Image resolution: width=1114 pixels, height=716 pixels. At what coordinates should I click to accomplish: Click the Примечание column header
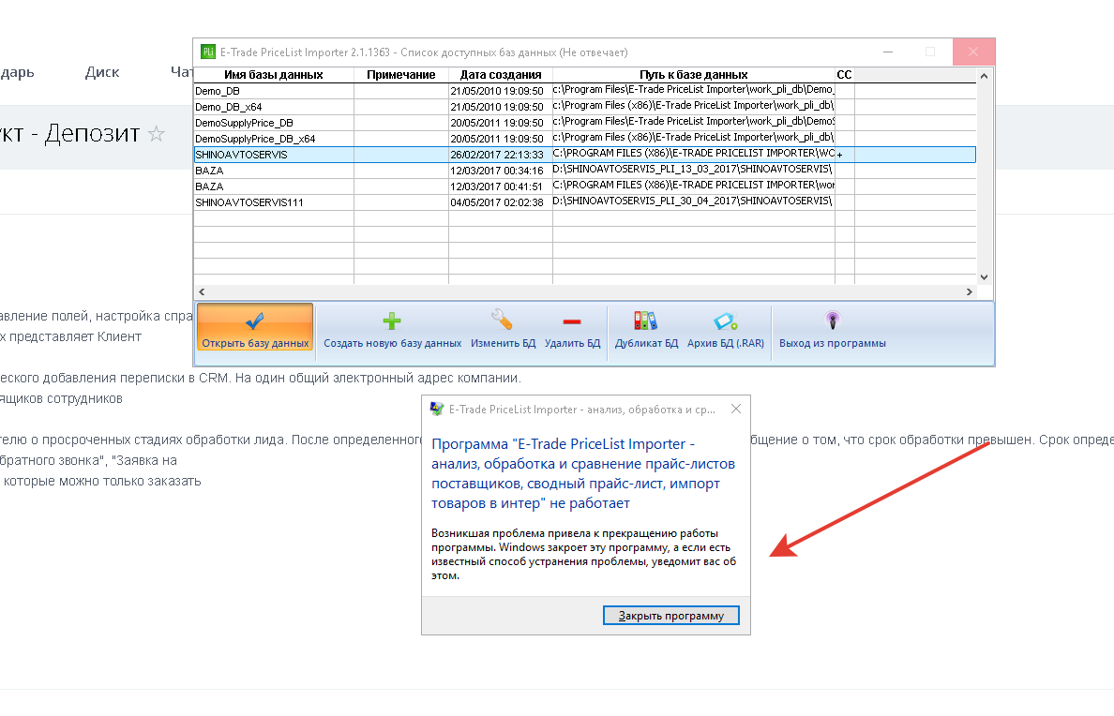pos(400,75)
